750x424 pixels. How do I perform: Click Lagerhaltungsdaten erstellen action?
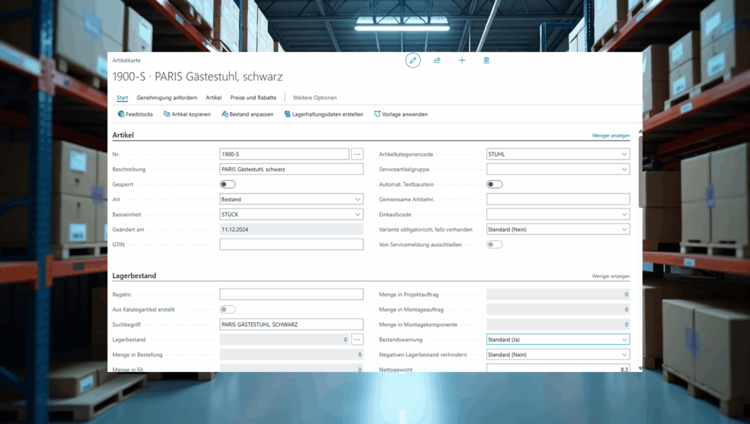(x=324, y=114)
